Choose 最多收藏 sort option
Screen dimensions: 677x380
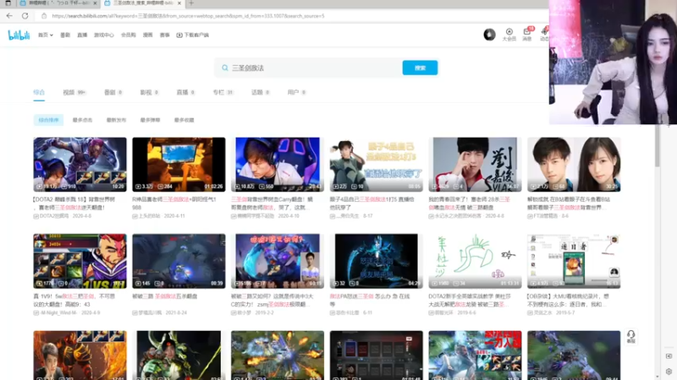coord(184,120)
